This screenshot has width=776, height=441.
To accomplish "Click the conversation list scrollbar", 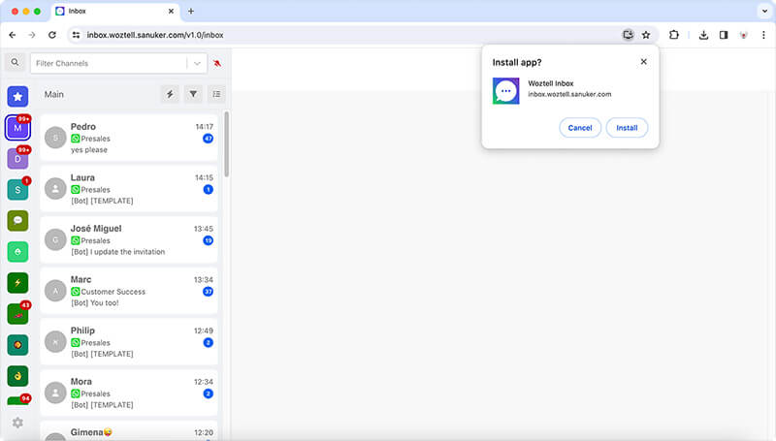I will pos(227,143).
